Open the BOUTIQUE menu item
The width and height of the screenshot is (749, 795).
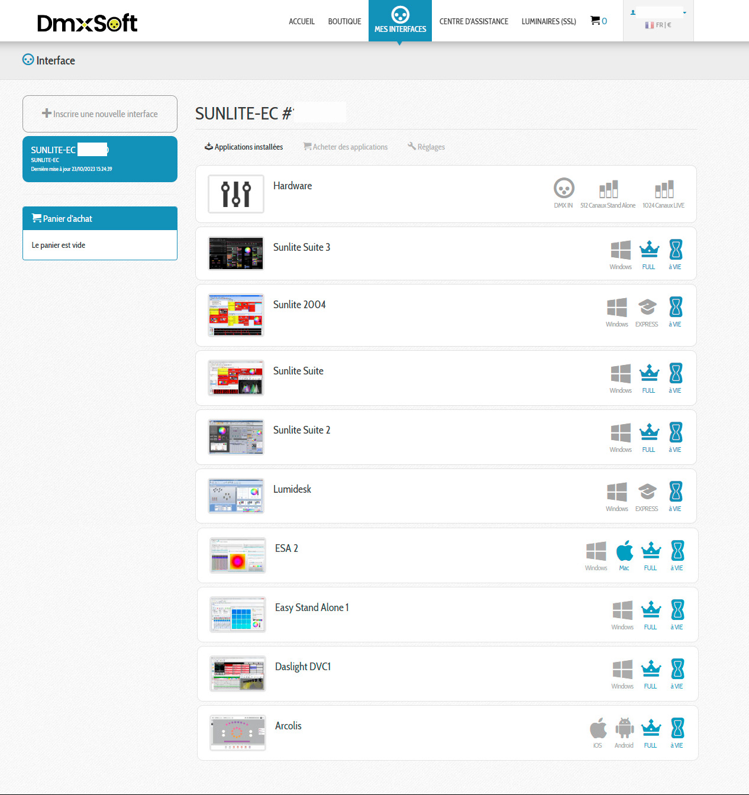[x=344, y=21]
